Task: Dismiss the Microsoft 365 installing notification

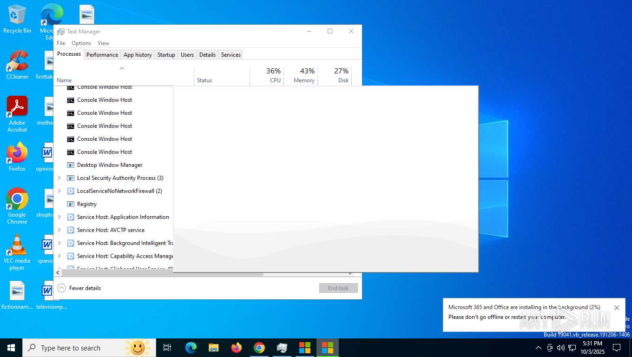Action: pos(617,308)
